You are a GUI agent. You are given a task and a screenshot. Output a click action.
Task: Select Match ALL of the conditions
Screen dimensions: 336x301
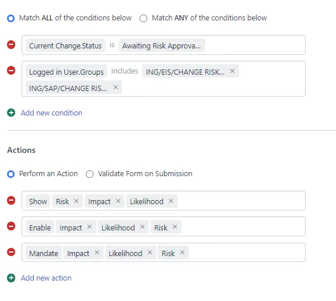click(11, 18)
